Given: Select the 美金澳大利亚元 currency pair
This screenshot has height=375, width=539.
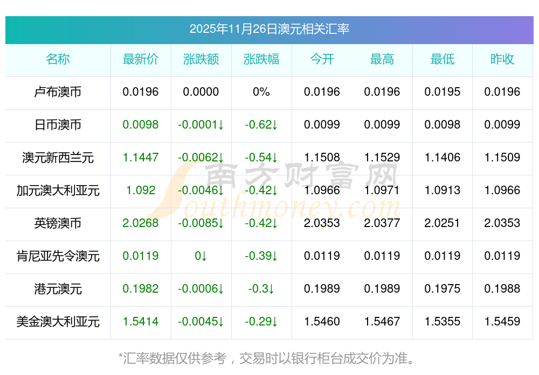Looking at the screenshot, I should 58,322.
